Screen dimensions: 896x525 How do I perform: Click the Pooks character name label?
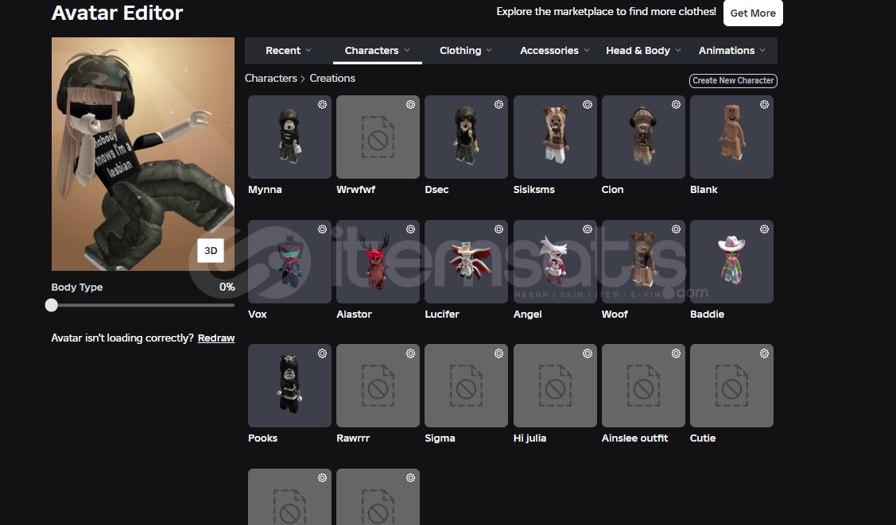(262, 438)
